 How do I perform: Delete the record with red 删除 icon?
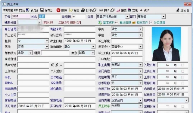click(x=58, y=10)
